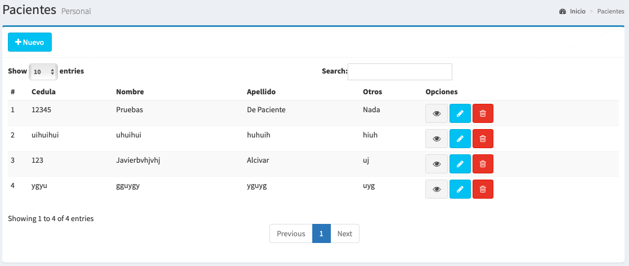Delete patient Pruebas using trash icon

pos(483,113)
